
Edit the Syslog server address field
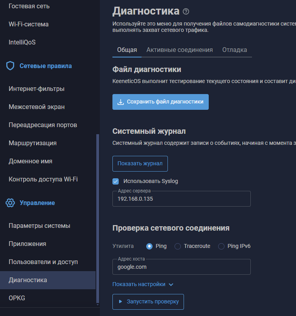point(181,199)
